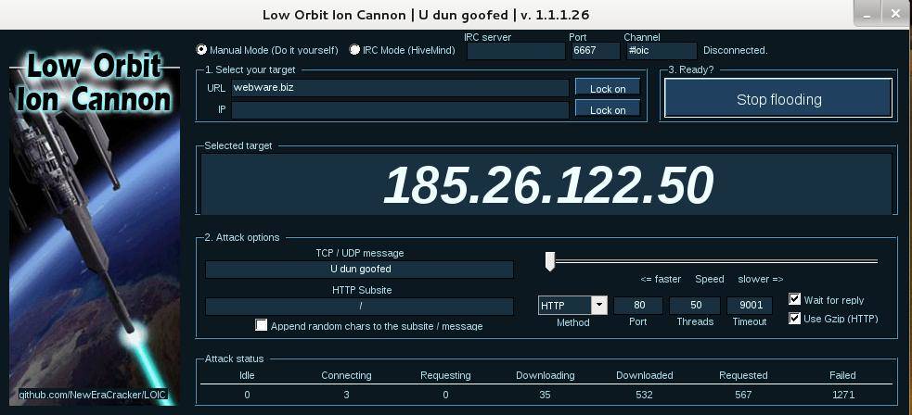The height and width of the screenshot is (415, 912).
Task: Click the github.com/NewEraCracker/LOIC link
Action: click(94, 395)
